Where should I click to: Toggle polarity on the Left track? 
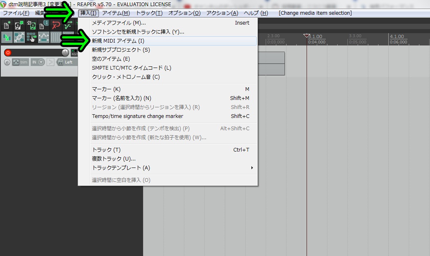[x=7, y=62]
